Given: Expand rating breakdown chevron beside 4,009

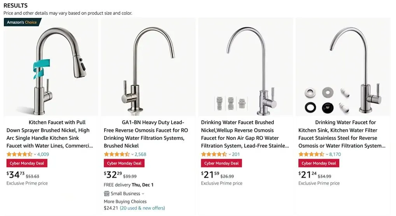Looking at the screenshot, I should tap(35, 155).
